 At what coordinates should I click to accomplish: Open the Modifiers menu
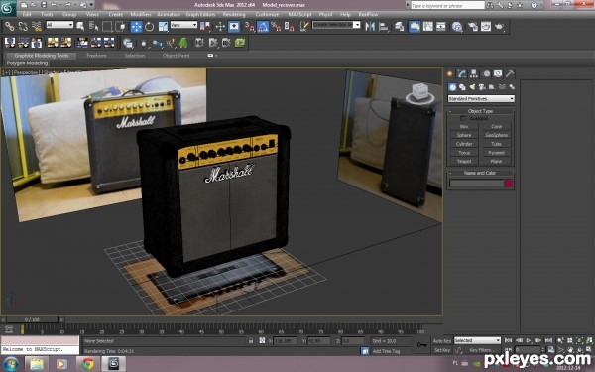(x=141, y=15)
